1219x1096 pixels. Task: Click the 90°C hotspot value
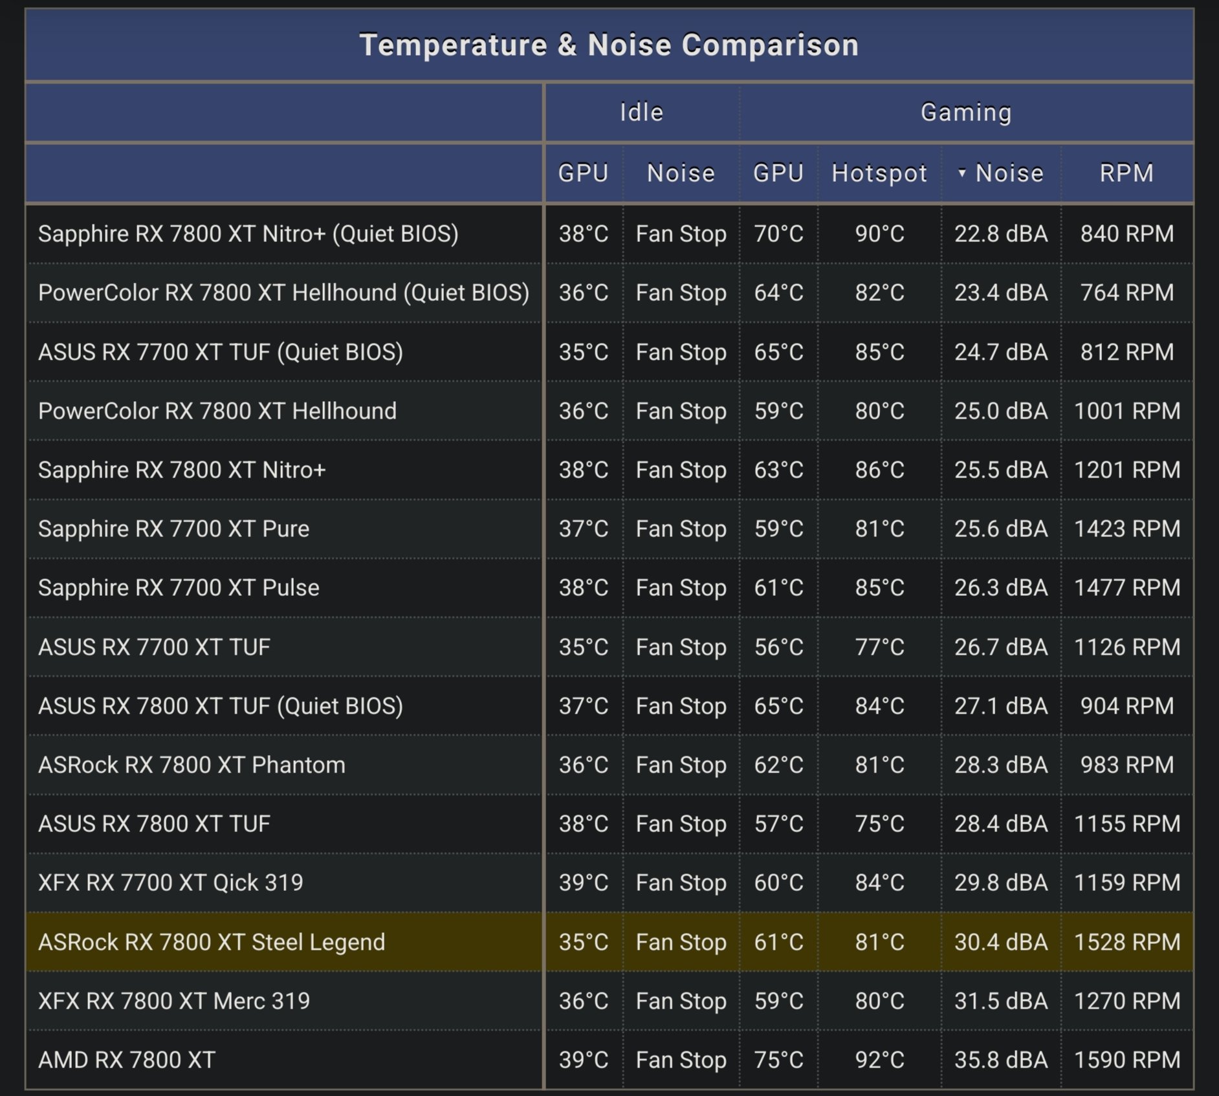pos(879,234)
